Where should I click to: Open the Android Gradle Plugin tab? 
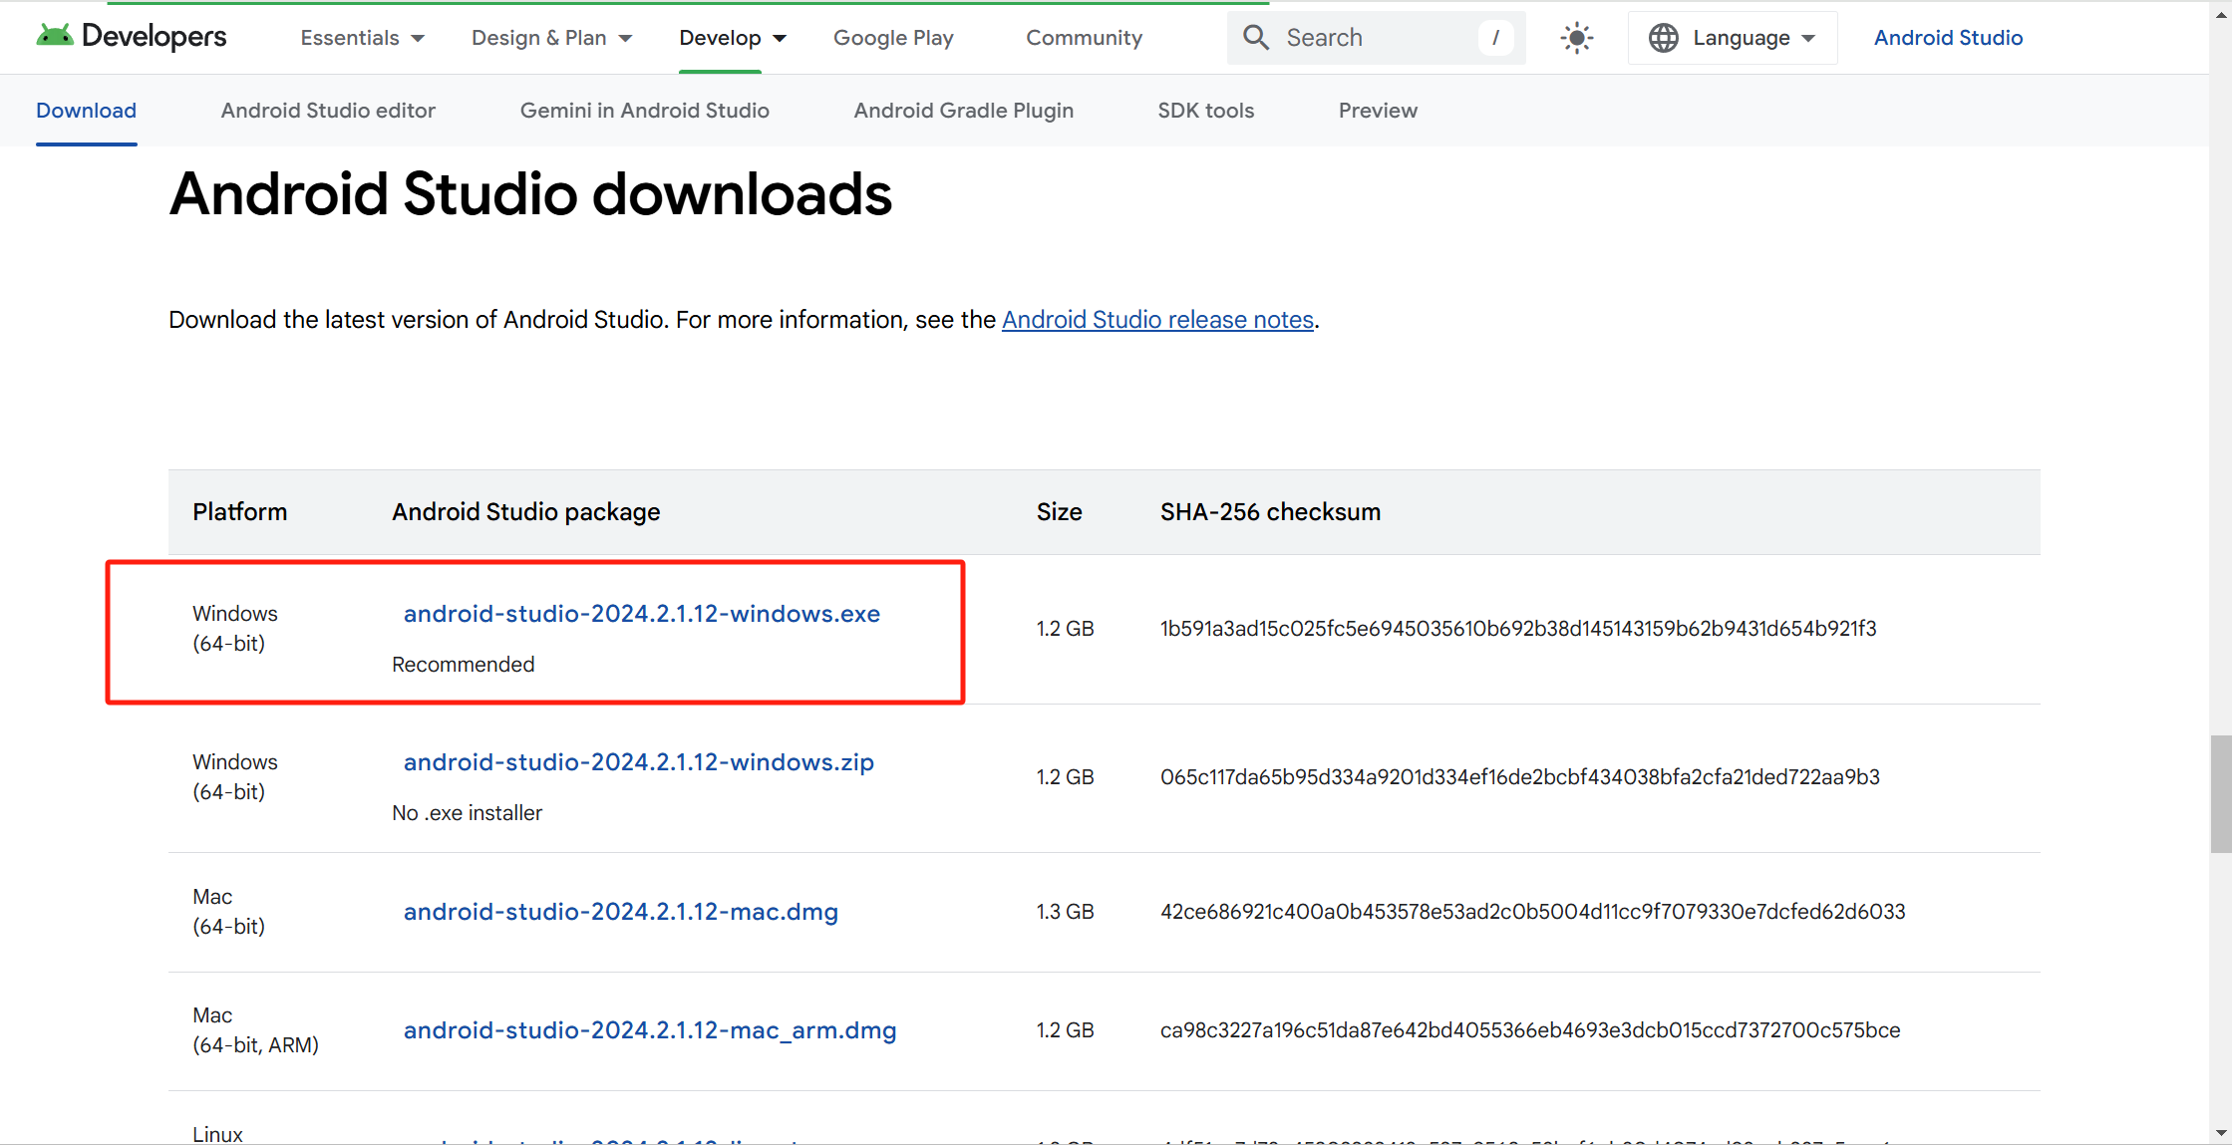pyautogui.click(x=963, y=111)
